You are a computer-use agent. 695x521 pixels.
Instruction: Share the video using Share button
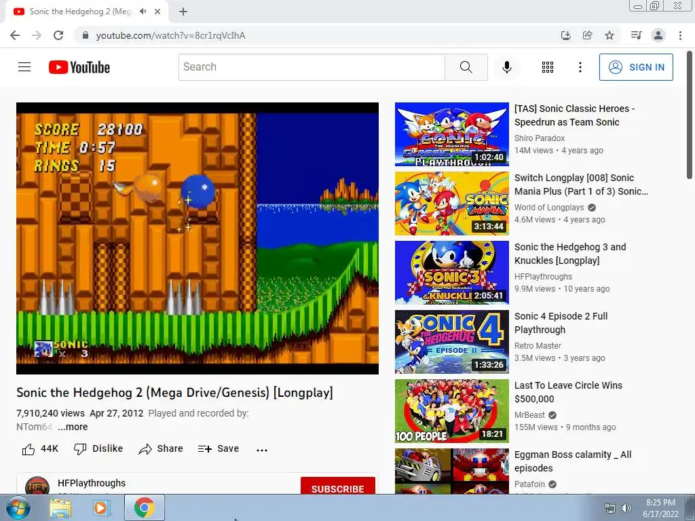pos(160,449)
